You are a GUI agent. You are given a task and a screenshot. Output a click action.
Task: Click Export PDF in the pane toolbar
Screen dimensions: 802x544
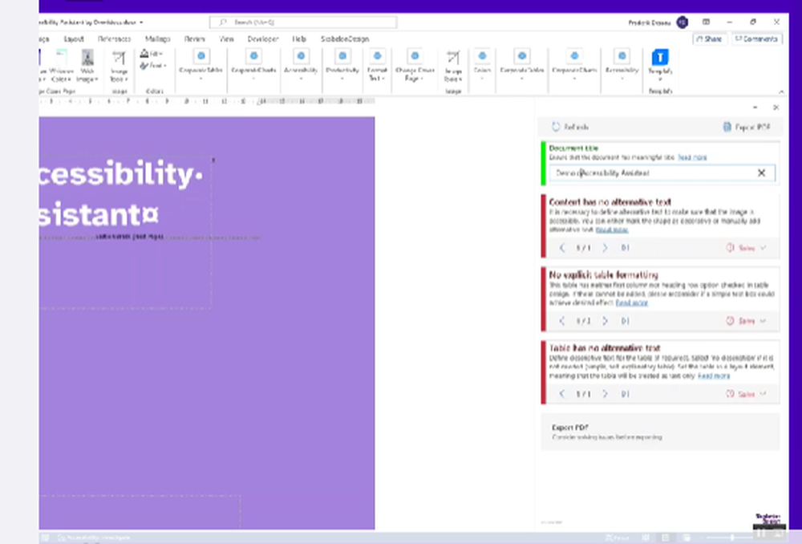coord(746,127)
